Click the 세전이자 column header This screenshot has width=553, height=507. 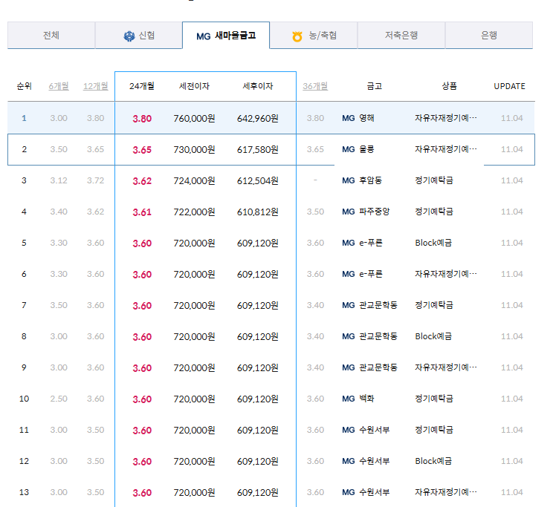coord(194,86)
